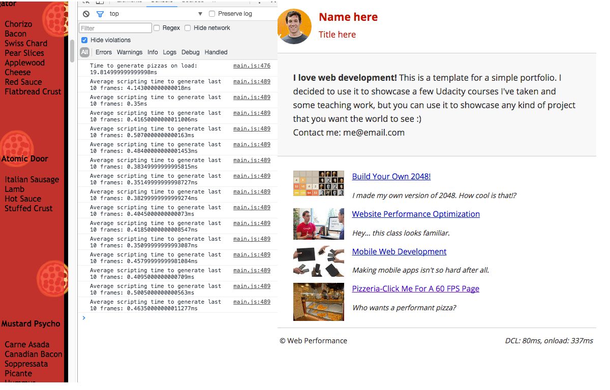Filter console by Logs
Viewport: 610px width, 390px height.
pyautogui.click(x=170, y=52)
